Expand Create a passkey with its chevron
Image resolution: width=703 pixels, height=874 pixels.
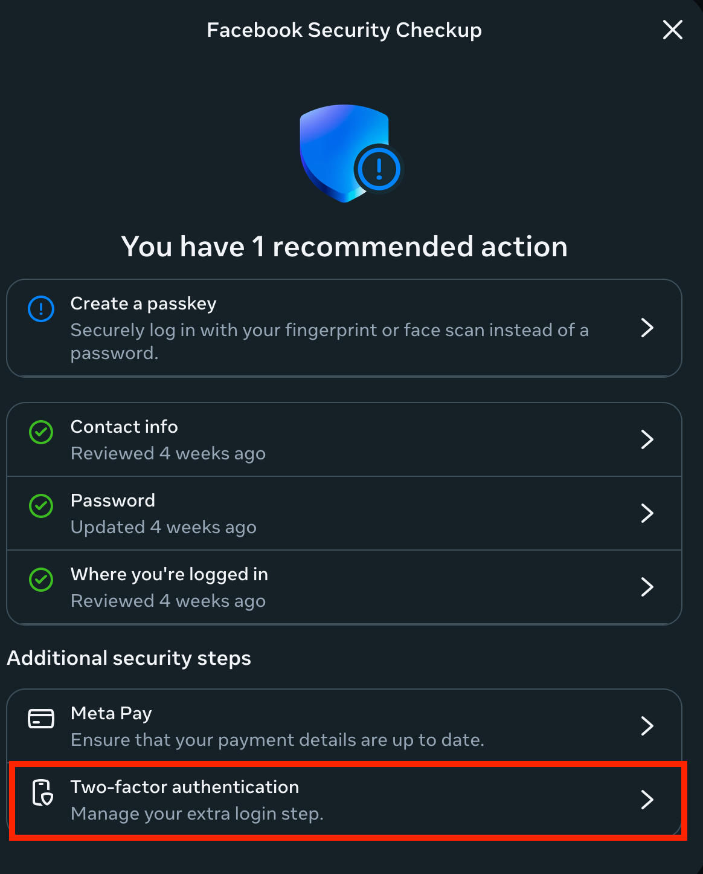tap(647, 328)
